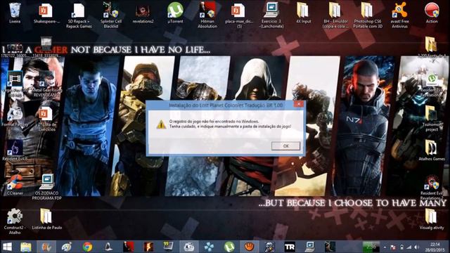Select the Action desktop shortcut

click(432, 13)
